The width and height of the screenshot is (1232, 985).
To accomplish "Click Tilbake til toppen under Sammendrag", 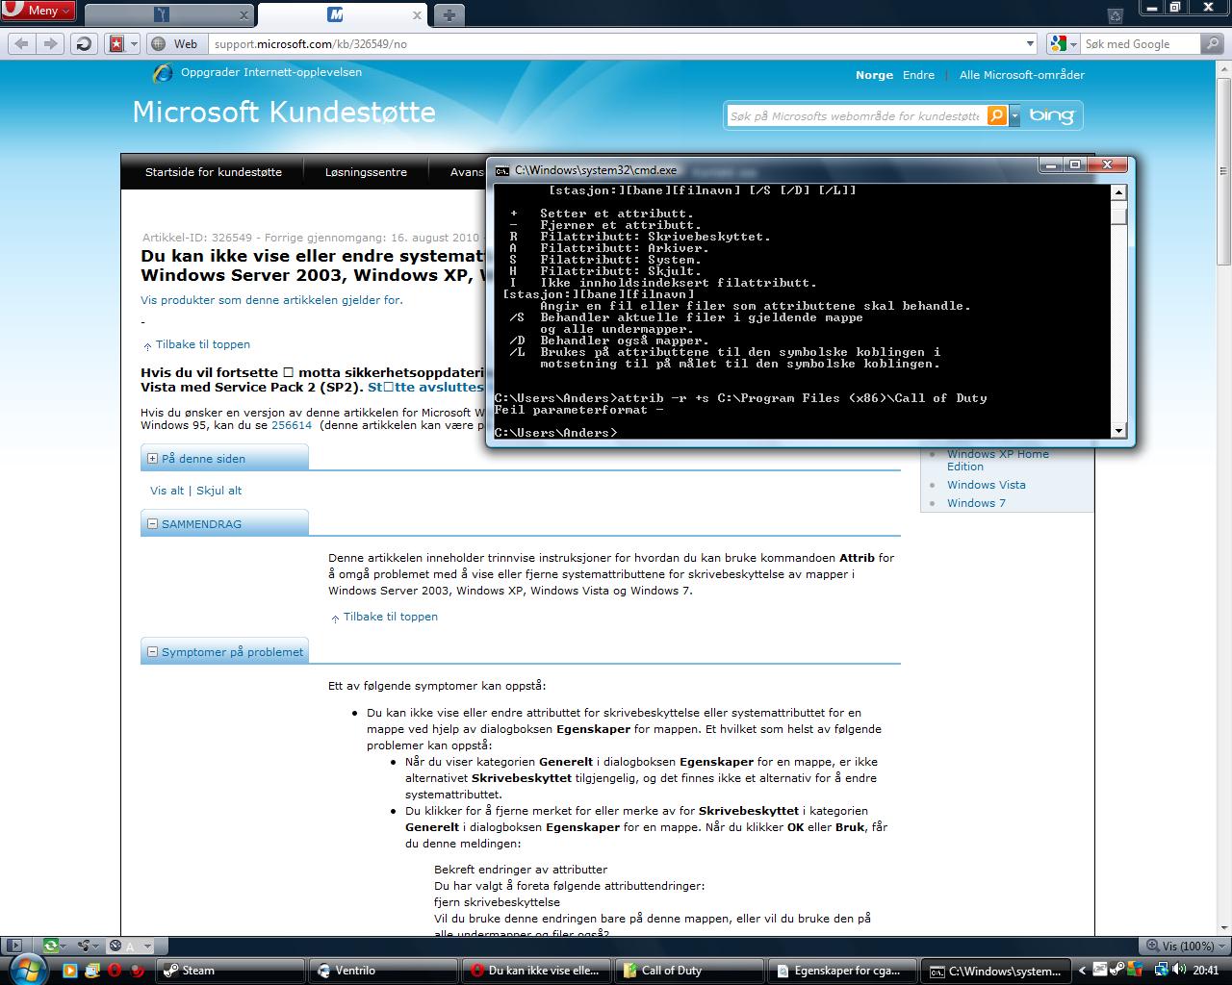I will coord(391,617).
